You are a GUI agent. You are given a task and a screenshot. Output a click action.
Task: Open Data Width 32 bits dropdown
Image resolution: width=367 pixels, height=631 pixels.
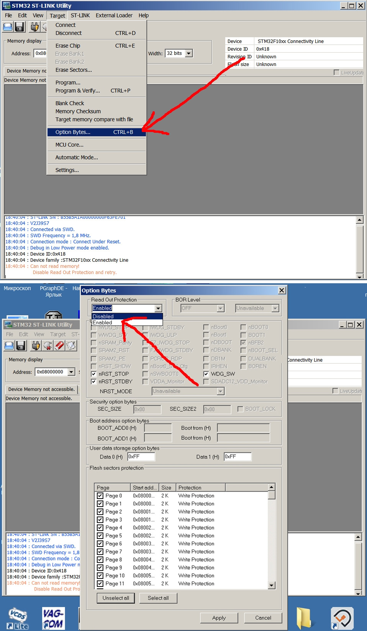pyautogui.click(x=188, y=53)
